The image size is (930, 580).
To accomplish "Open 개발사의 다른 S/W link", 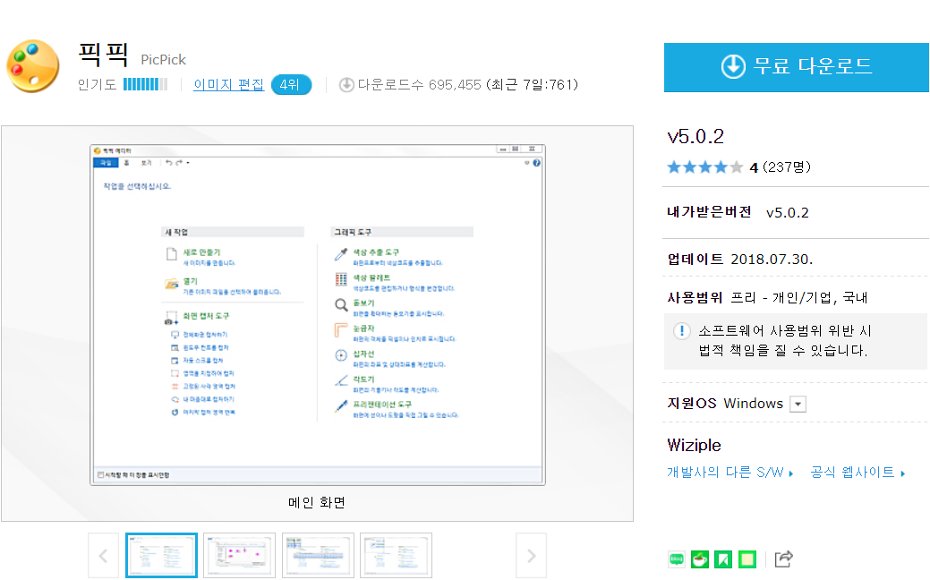I will click(x=730, y=472).
